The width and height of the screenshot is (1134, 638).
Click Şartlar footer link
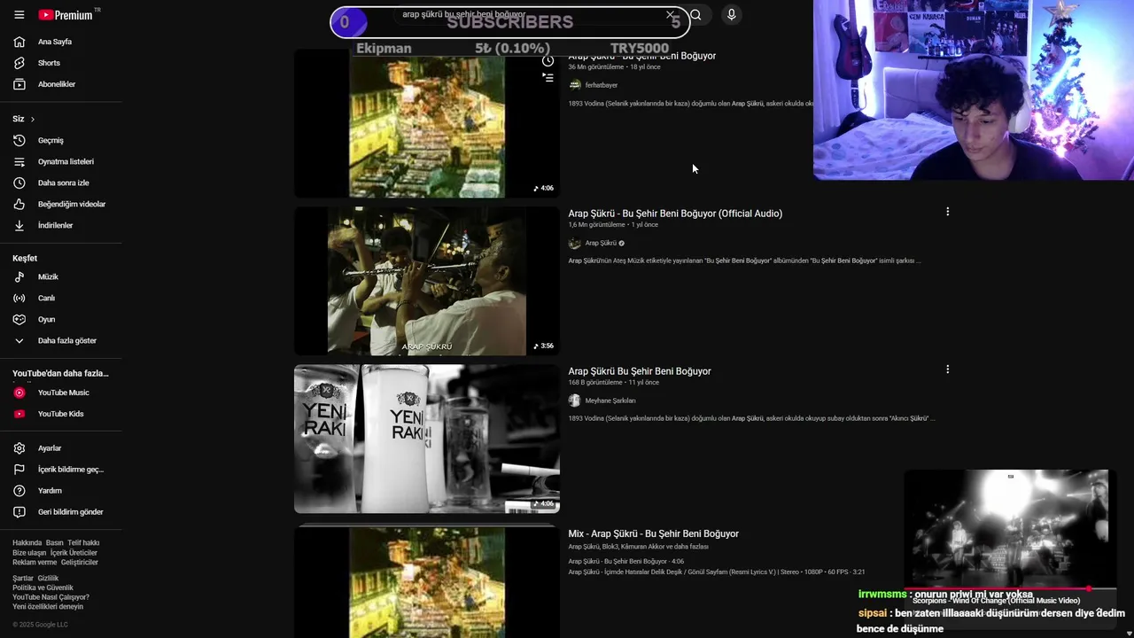coord(23,579)
